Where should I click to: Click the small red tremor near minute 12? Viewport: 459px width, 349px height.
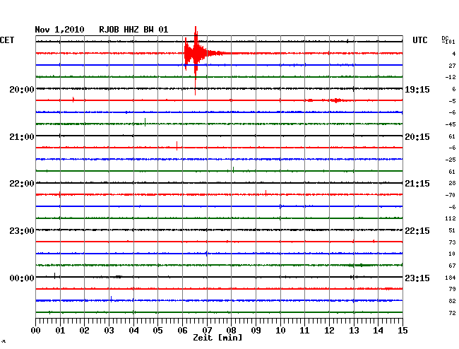click(x=337, y=100)
